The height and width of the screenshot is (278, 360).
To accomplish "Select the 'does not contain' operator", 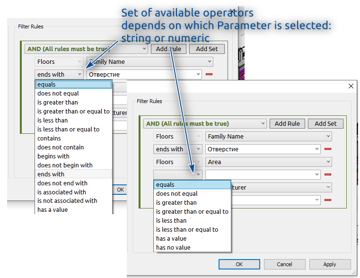I will pos(73,147).
